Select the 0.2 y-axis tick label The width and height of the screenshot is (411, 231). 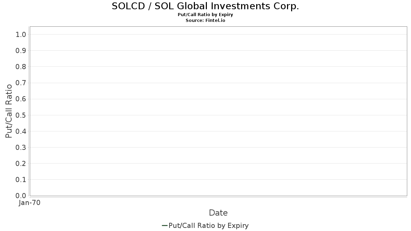(x=21, y=164)
